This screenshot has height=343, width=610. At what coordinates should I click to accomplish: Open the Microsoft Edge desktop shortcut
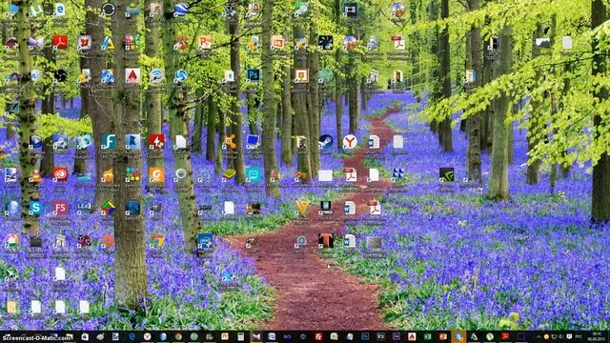(60, 10)
